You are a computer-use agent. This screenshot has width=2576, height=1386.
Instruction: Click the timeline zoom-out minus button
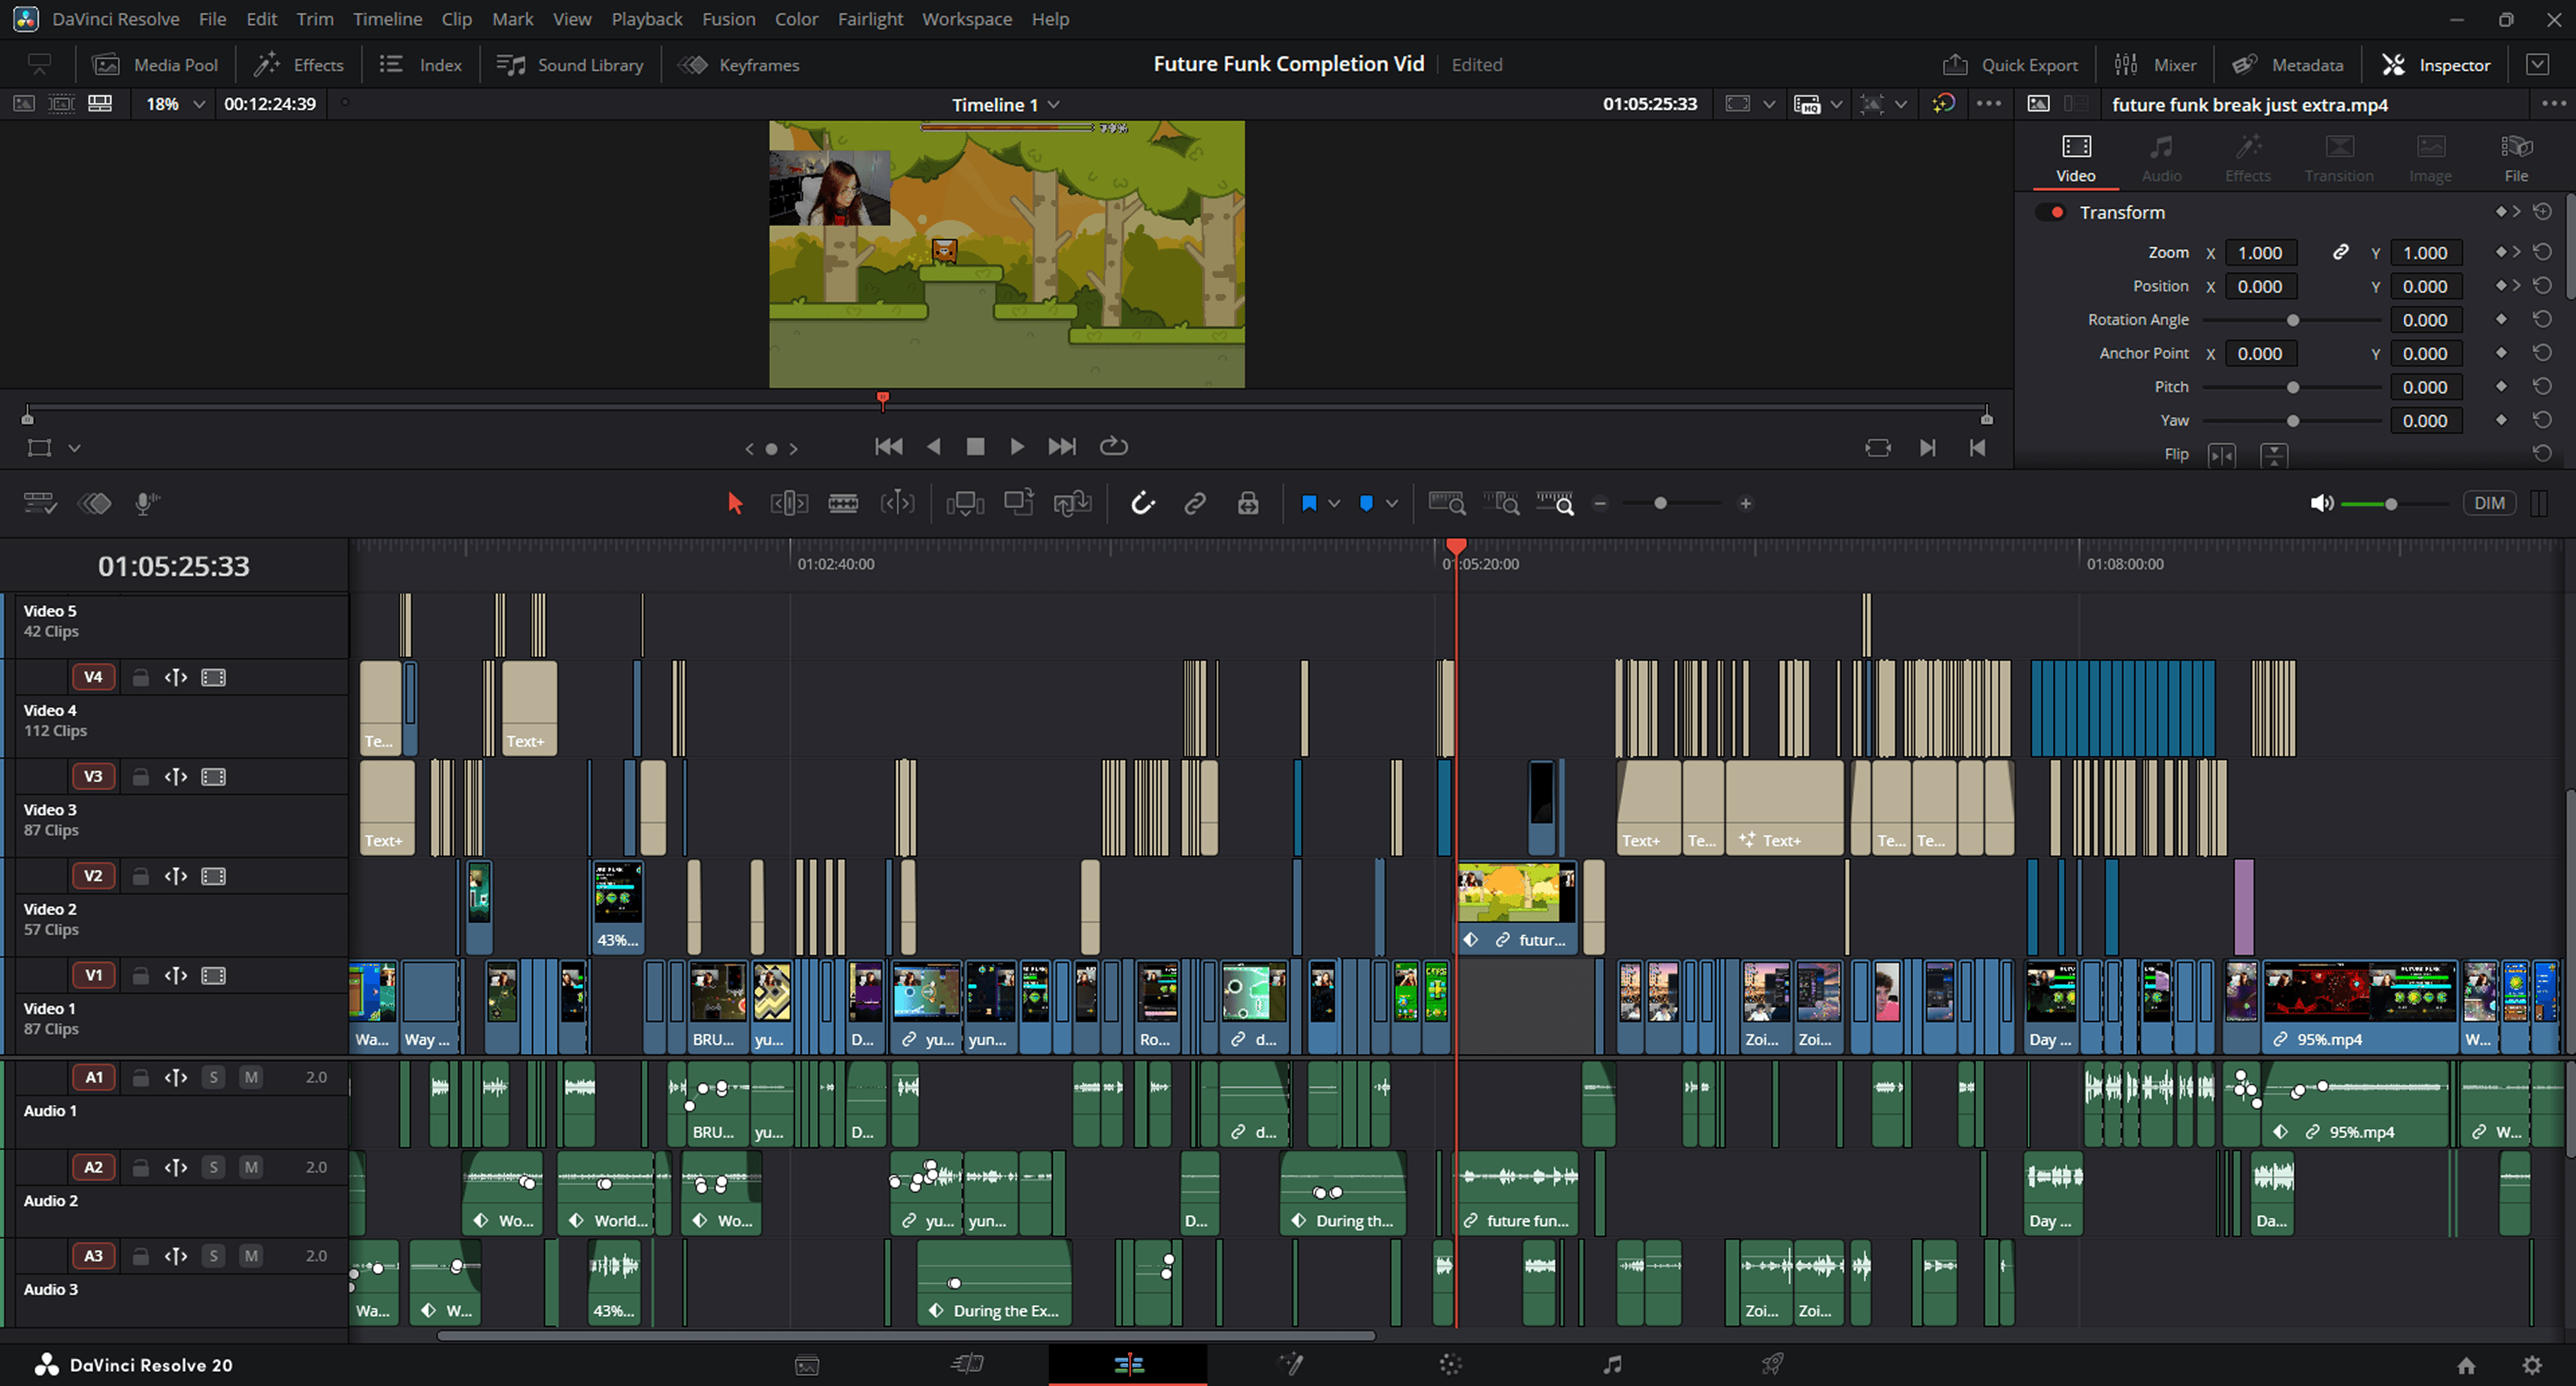pyautogui.click(x=1600, y=503)
